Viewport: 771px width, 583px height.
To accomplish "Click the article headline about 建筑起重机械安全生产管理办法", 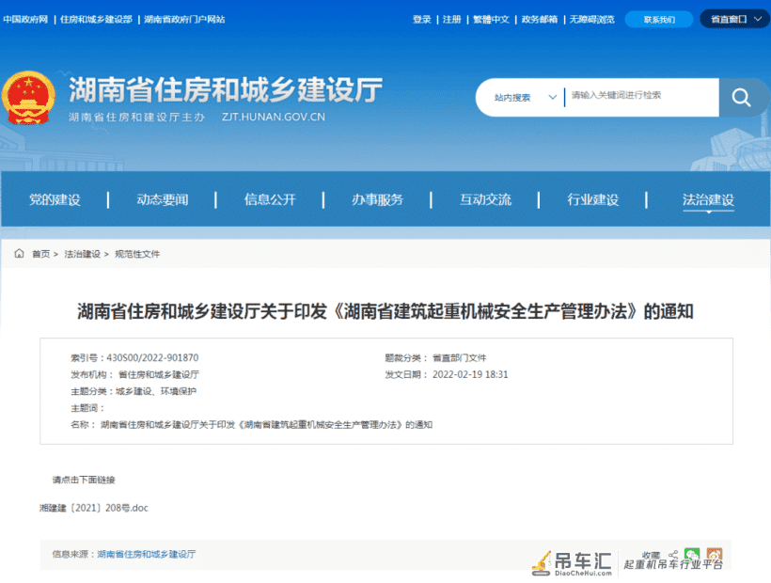I will coord(385,311).
